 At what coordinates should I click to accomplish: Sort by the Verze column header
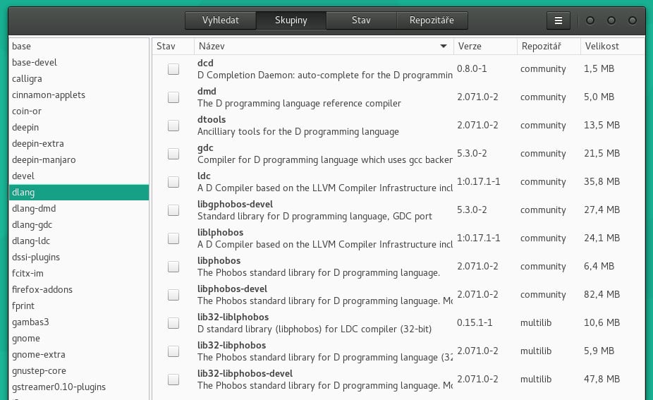point(485,47)
